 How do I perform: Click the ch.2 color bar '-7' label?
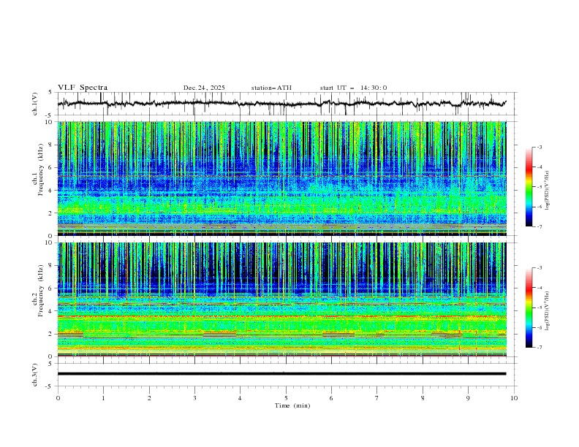pyautogui.click(x=539, y=348)
